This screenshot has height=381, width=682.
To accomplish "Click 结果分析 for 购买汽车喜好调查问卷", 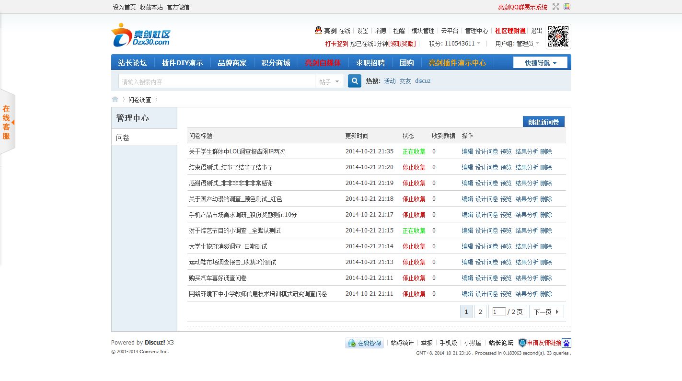I will (527, 278).
